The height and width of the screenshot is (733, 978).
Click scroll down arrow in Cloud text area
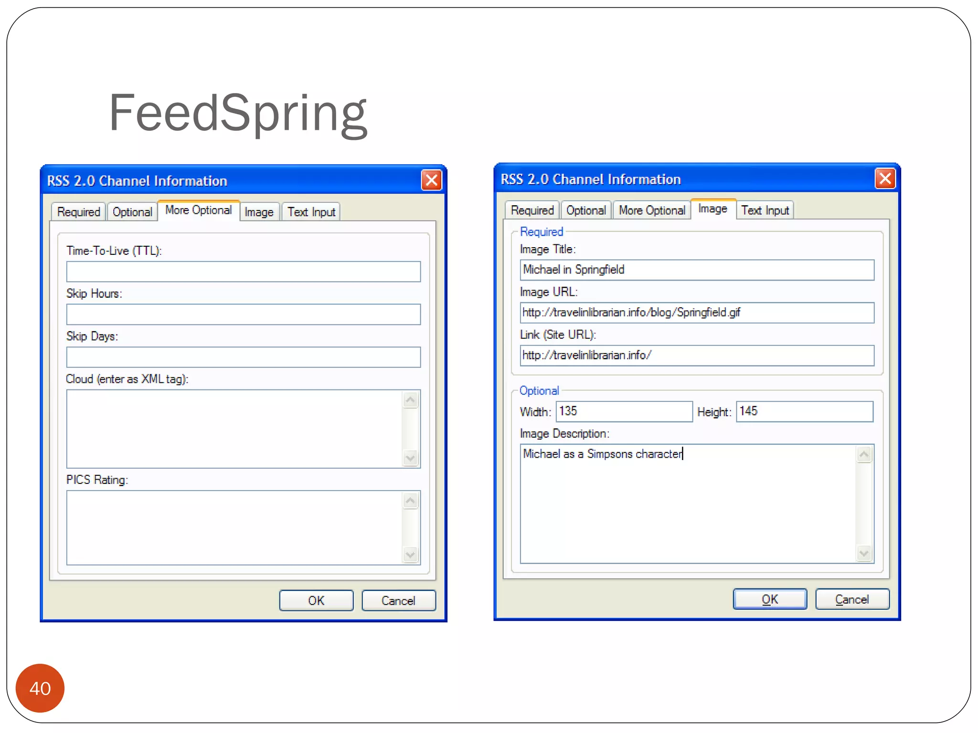pos(411,459)
